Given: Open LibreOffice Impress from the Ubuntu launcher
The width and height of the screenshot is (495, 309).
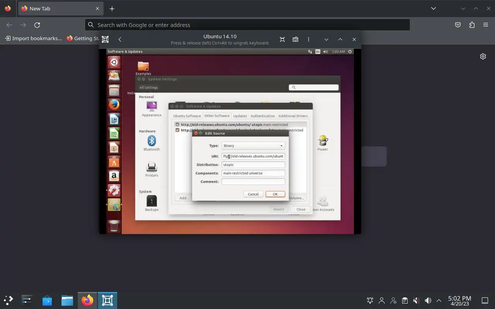Looking at the screenshot, I should (x=114, y=148).
